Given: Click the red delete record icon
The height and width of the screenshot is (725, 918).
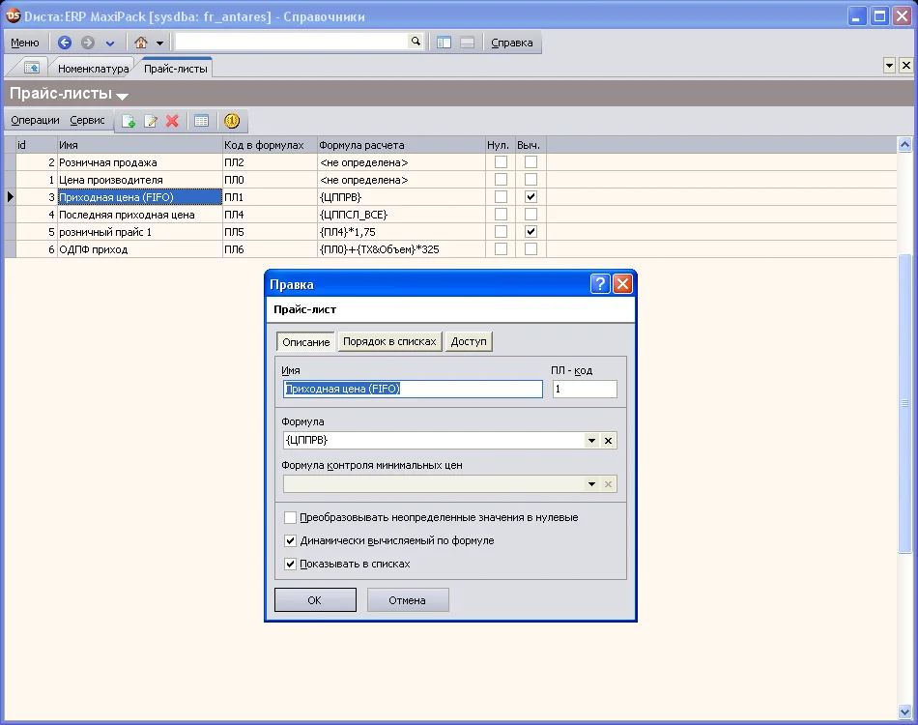Looking at the screenshot, I should 172,121.
